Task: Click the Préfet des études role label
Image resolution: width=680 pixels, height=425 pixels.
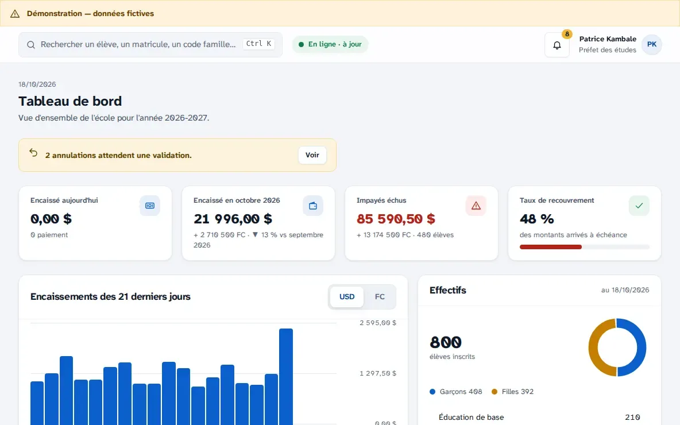Action: 607,50
